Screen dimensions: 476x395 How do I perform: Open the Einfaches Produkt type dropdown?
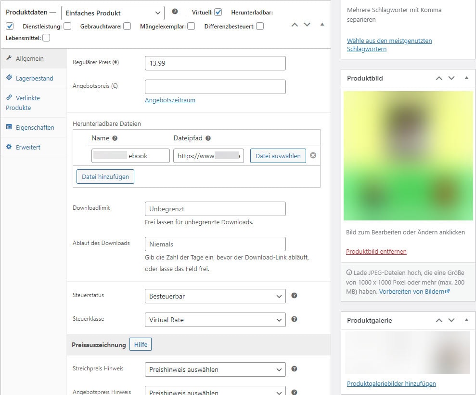pyautogui.click(x=113, y=13)
